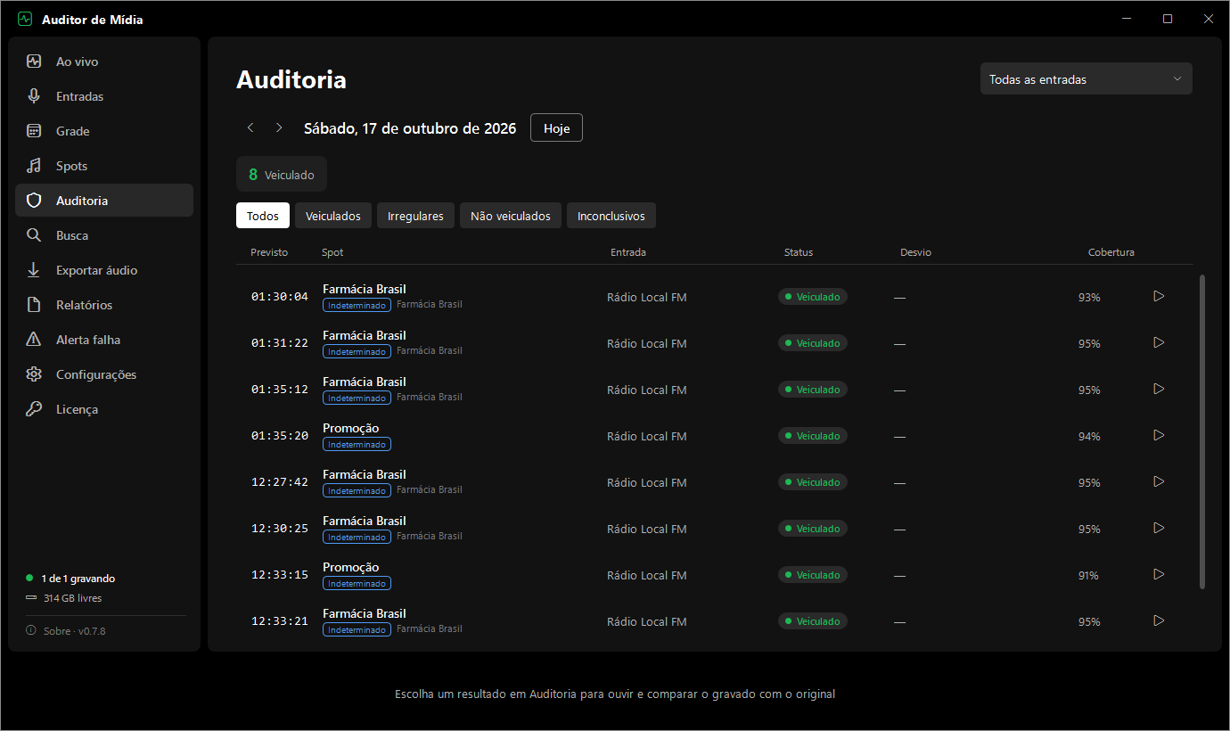Switch to the Inconclusivos tab
The height and width of the screenshot is (731, 1230).
[611, 216]
